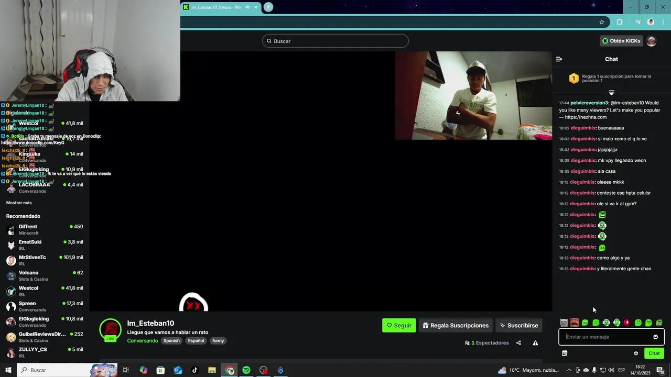Image resolution: width=671 pixels, height=377 pixels.
Task: Open File Explorer from taskbar
Action: (x=212, y=370)
